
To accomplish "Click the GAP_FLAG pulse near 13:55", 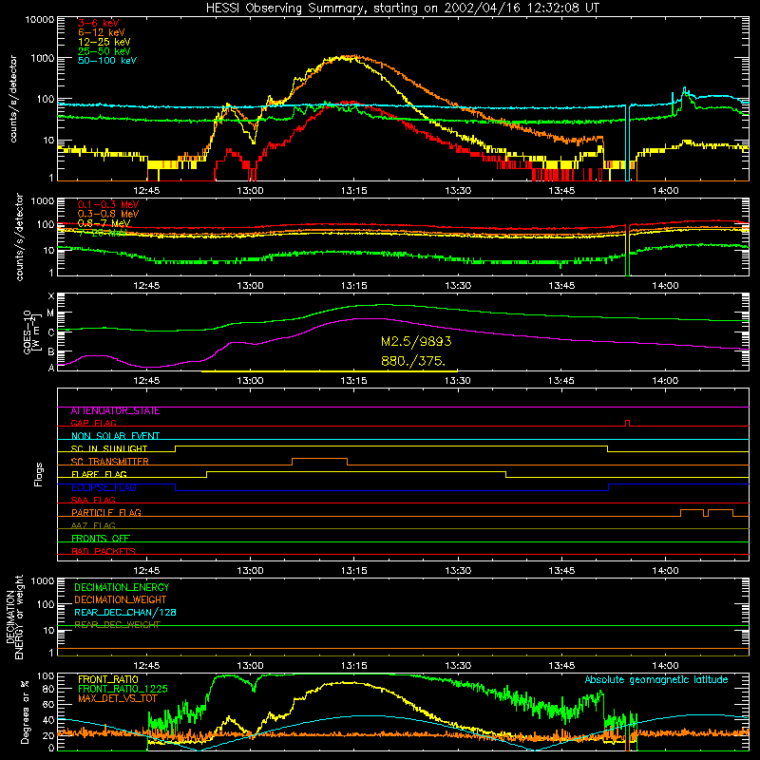I will [x=628, y=423].
